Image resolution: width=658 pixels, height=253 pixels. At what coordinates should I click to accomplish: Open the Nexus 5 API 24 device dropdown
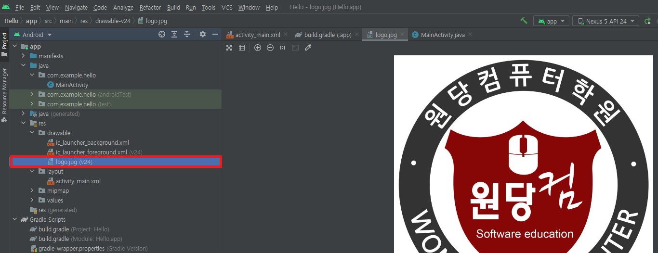click(606, 21)
